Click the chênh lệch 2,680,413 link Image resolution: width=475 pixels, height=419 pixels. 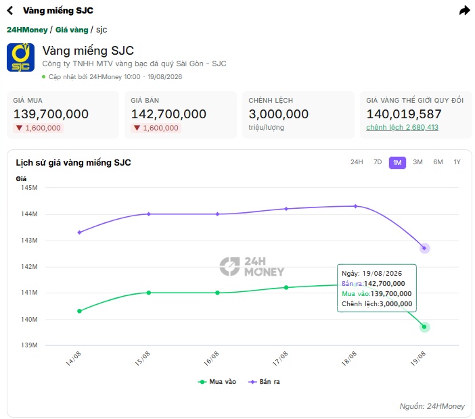pos(402,127)
